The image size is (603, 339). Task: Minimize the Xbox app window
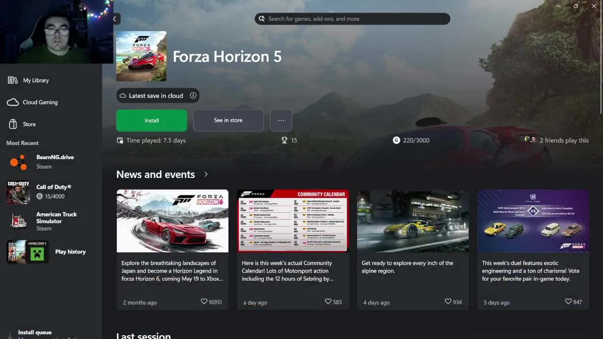(x=558, y=6)
